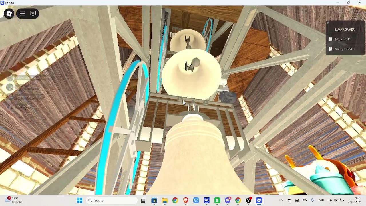This screenshot has width=366, height=206.
Task: Open the dark blue window app icon
Action: tap(206, 201)
